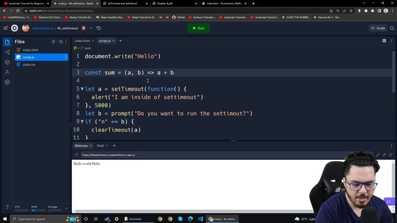Click the codewithharry username link
This screenshot has height=223, width=397.
pyautogui.click(x=43, y=28)
